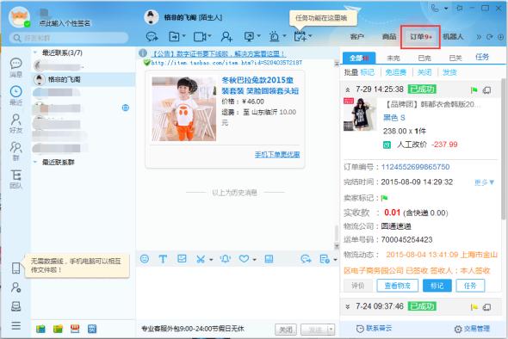508x339 pixels.
Task: Copy order info icon for 7-24 order
Action: coord(486,306)
